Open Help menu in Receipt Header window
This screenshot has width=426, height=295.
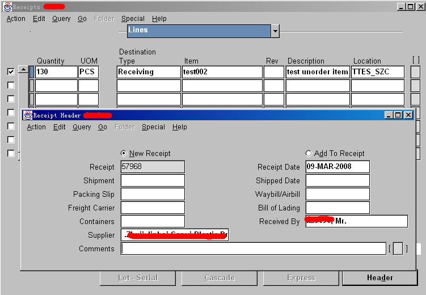[180, 127]
